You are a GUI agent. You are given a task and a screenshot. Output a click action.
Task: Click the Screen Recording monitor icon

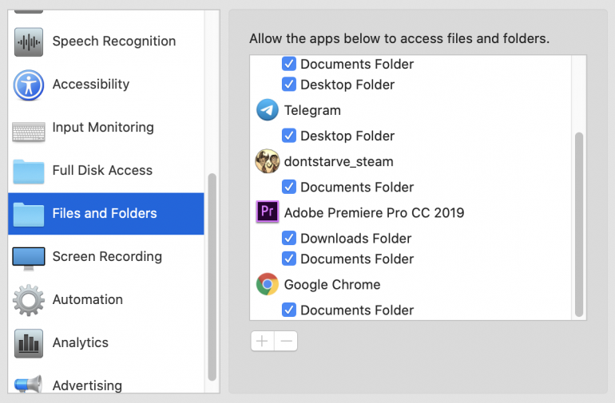click(x=29, y=259)
